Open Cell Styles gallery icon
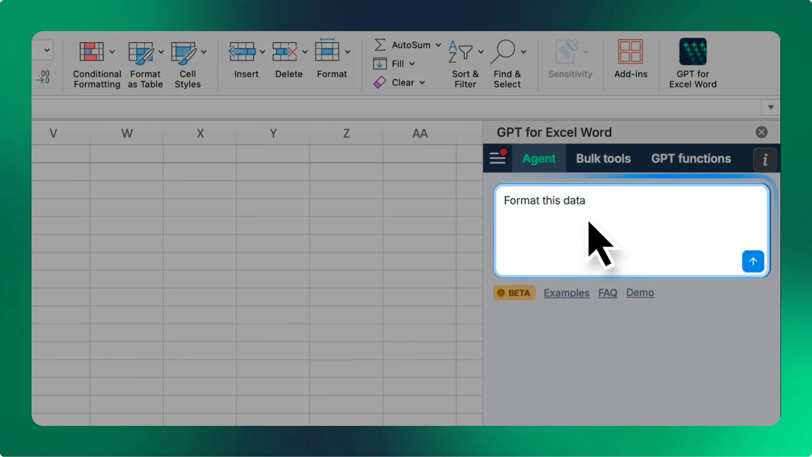The height and width of the screenshot is (457, 812). 183,52
